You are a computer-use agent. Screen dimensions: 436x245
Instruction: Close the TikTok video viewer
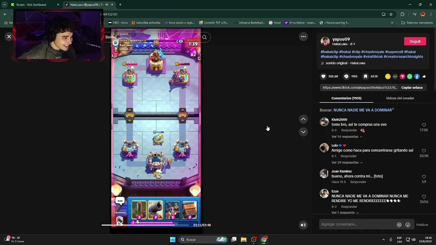9,36
